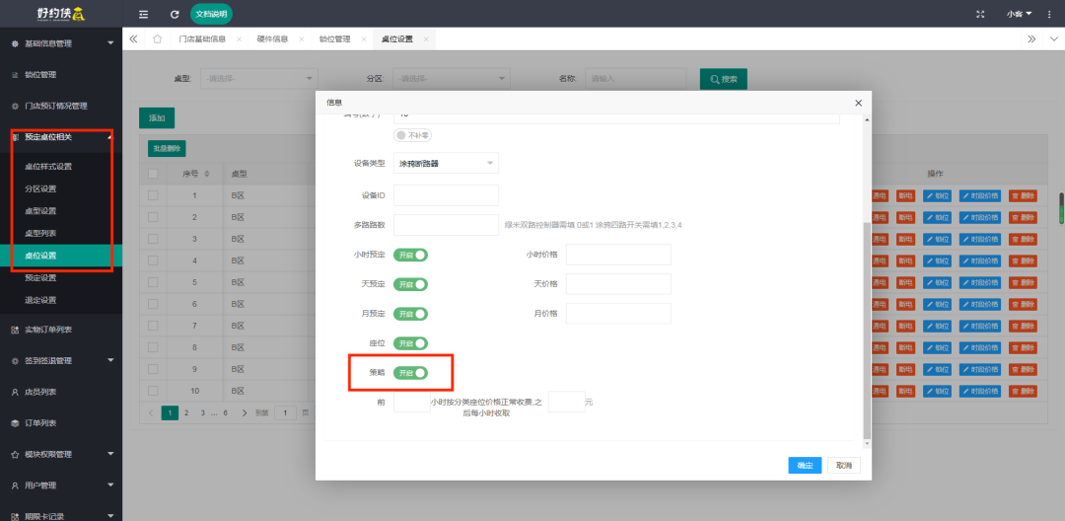Collapse the sidebar with the hamburger icon

click(x=143, y=14)
